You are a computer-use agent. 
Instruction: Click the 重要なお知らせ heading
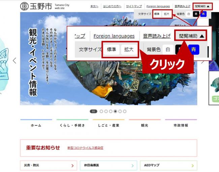coord(43,148)
